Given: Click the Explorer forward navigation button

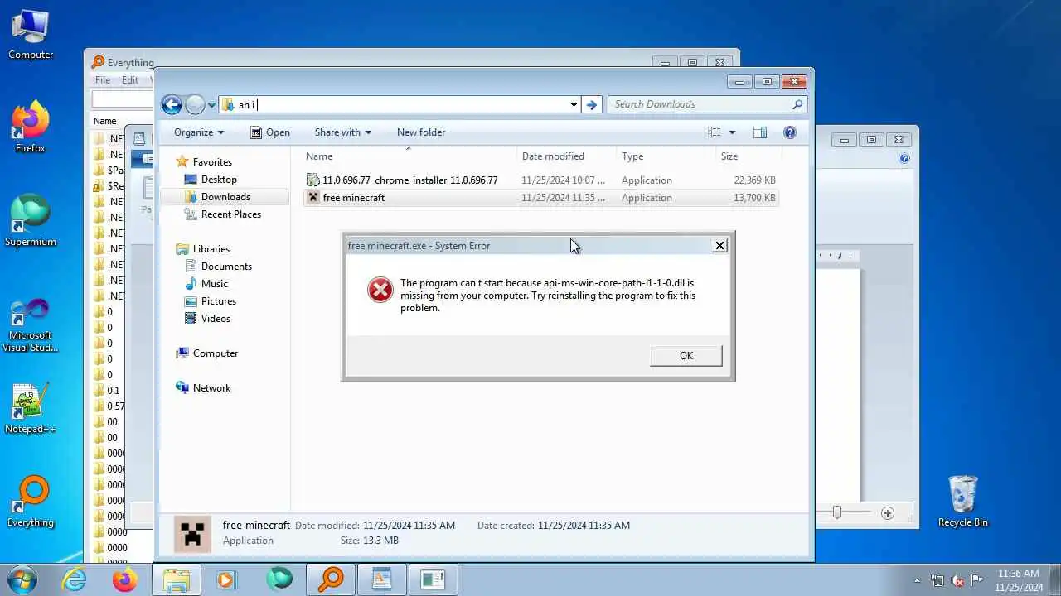Looking at the screenshot, I should 195,104.
